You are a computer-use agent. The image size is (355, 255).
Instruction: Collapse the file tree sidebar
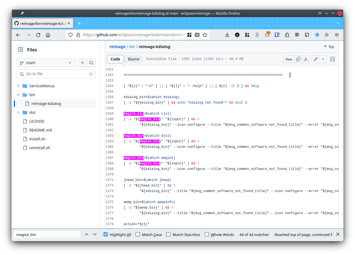point(20,50)
